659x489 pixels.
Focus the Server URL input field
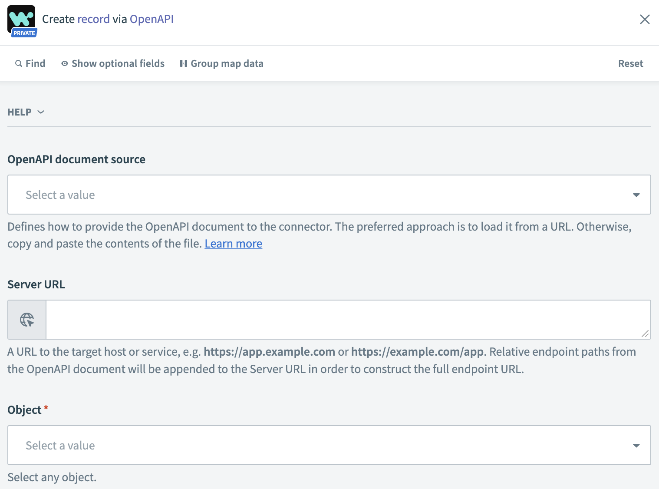pos(343,320)
